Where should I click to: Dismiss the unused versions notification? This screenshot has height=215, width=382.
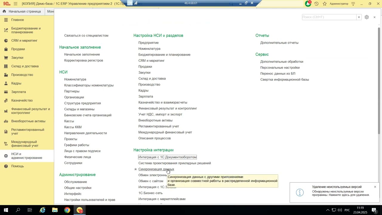(x=375, y=187)
